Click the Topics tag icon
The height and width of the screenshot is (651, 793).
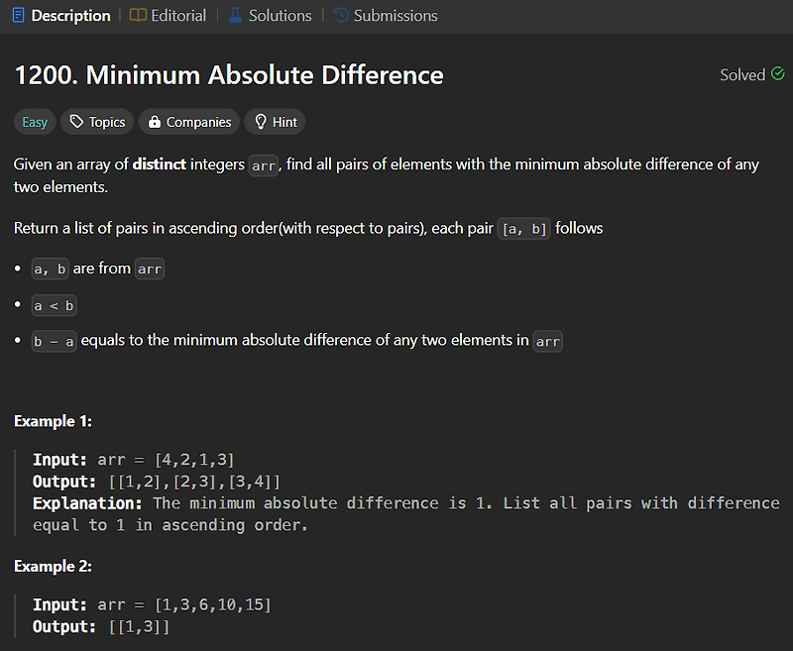(76, 122)
